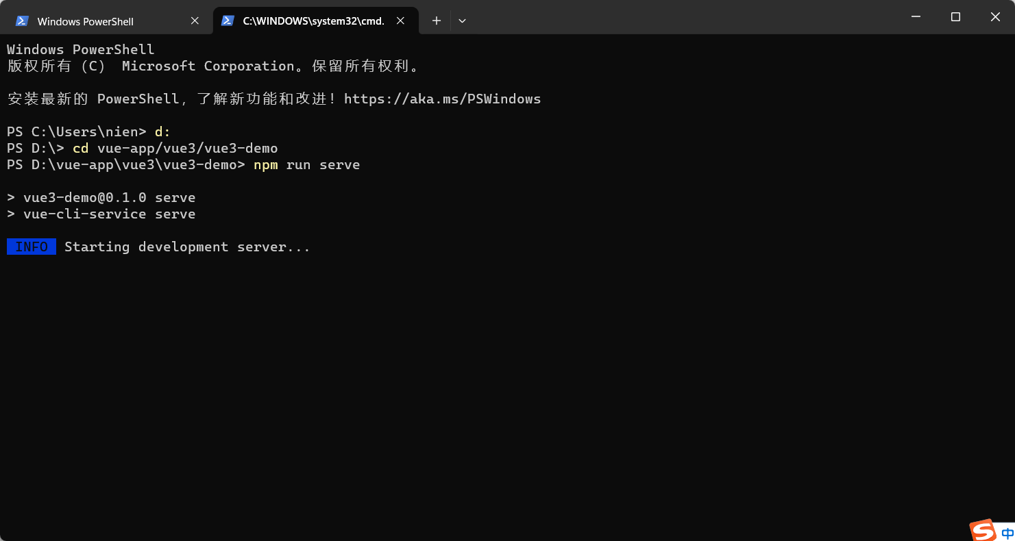Switch to the Windows PowerShell tab

click(108, 21)
